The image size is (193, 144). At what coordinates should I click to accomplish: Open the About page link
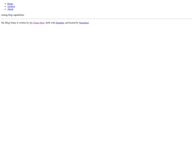coord(10,9)
